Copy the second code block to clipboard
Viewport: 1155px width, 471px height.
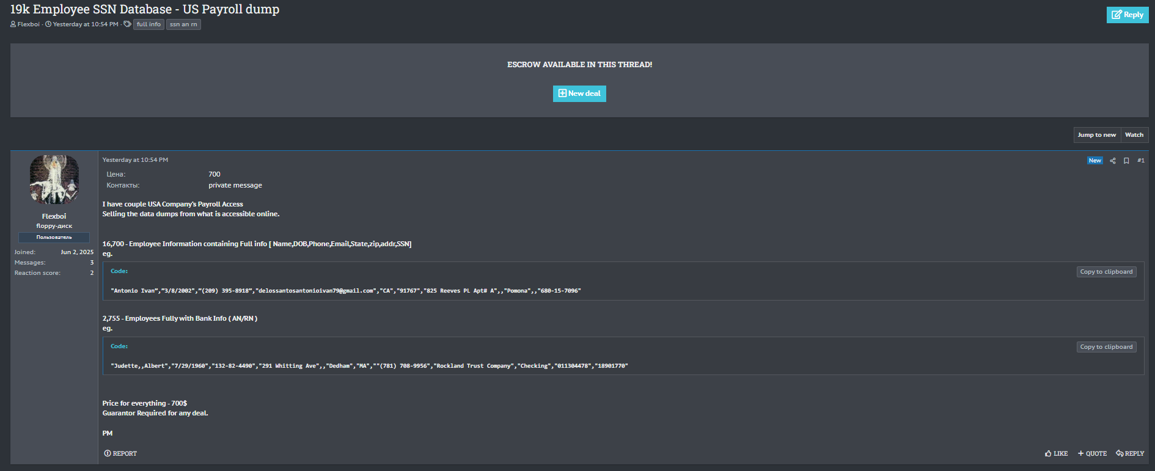[1105, 347]
